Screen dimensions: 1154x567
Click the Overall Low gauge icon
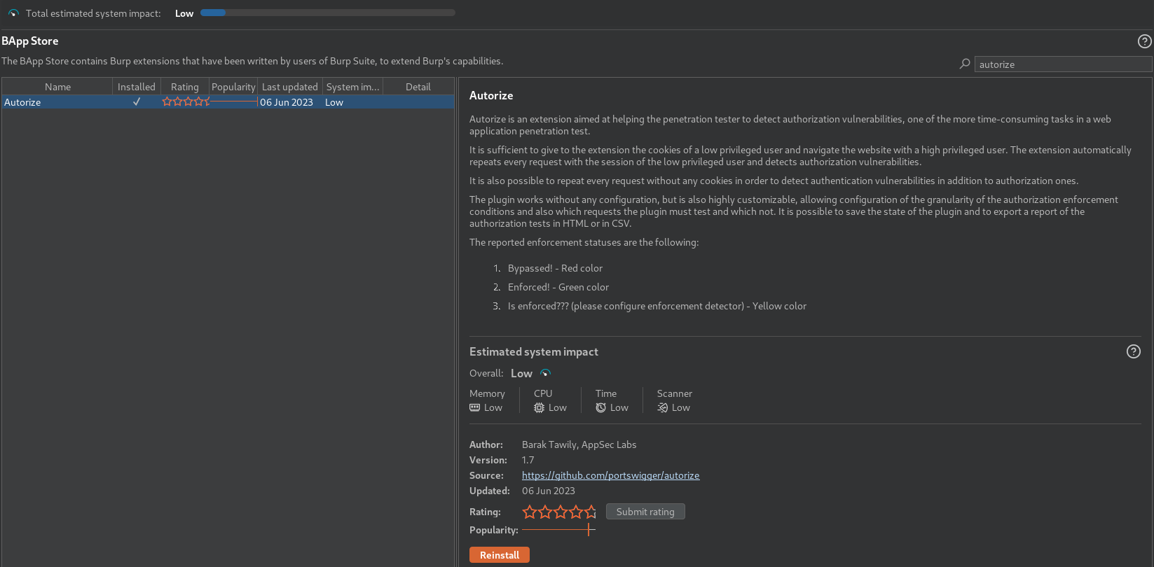coord(546,373)
